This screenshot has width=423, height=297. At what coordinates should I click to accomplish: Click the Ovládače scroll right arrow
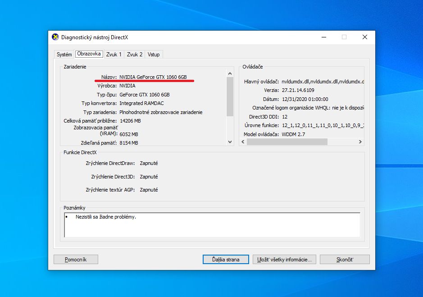coord(360,142)
